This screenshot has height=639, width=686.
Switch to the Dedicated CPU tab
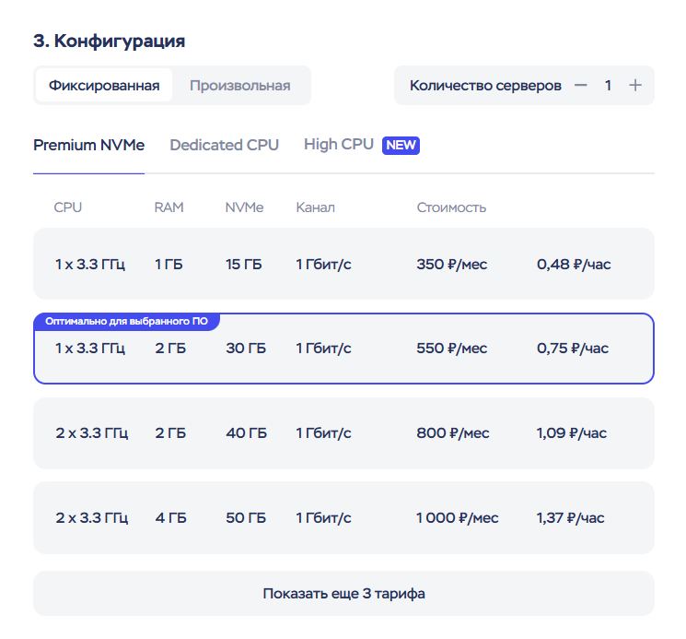coord(224,145)
